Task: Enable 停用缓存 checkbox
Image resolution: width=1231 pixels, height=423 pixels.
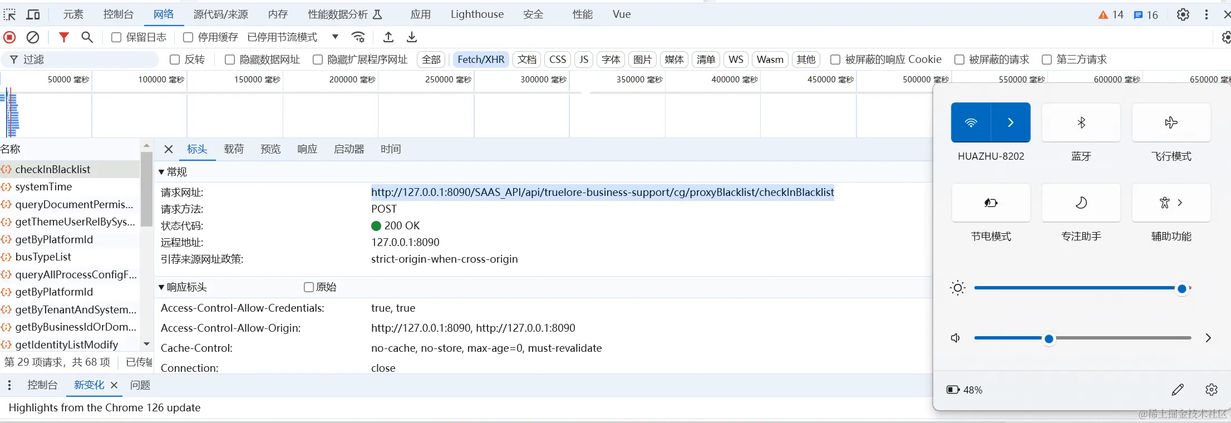Action: [188, 37]
